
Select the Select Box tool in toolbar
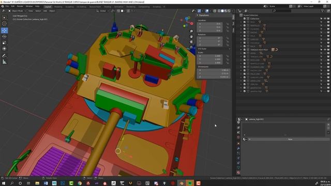pyautogui.click(x=4, y=18)
